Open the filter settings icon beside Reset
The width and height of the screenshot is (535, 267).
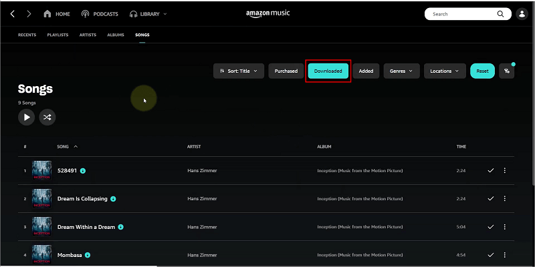click(x=507, y=71)
